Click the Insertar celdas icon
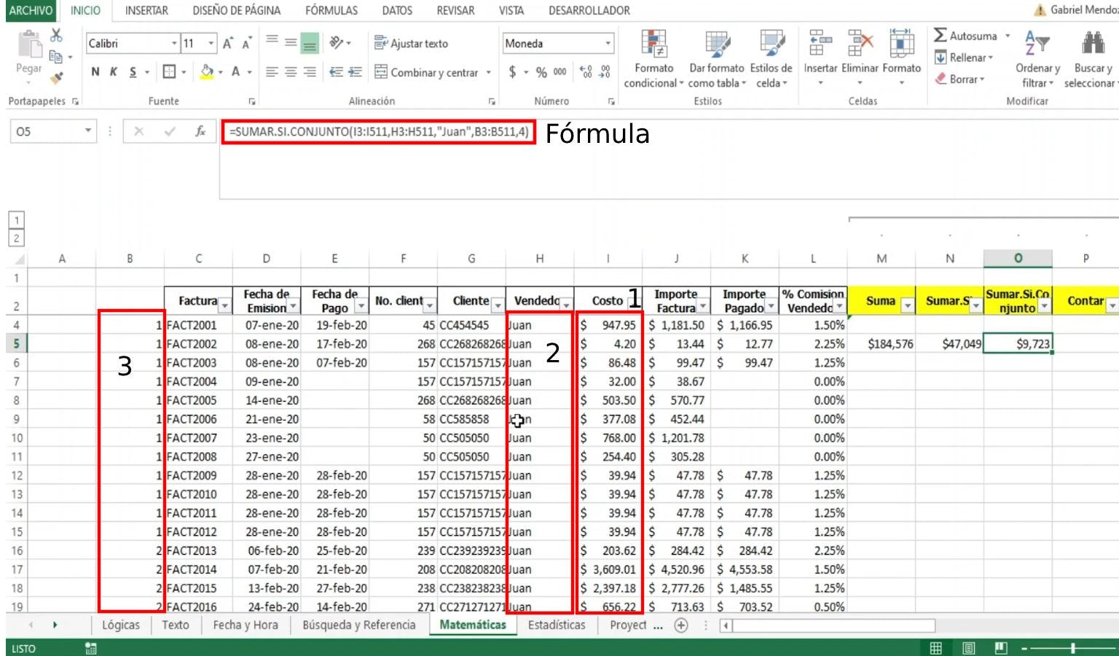The height and width of the screenshot is (656, 1119). 820,44
